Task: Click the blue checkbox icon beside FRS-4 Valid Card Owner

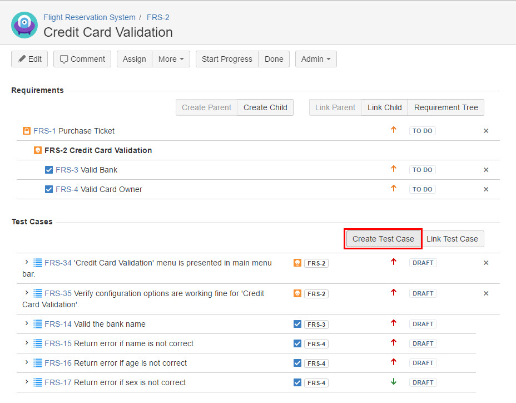Action: point(49,189)
